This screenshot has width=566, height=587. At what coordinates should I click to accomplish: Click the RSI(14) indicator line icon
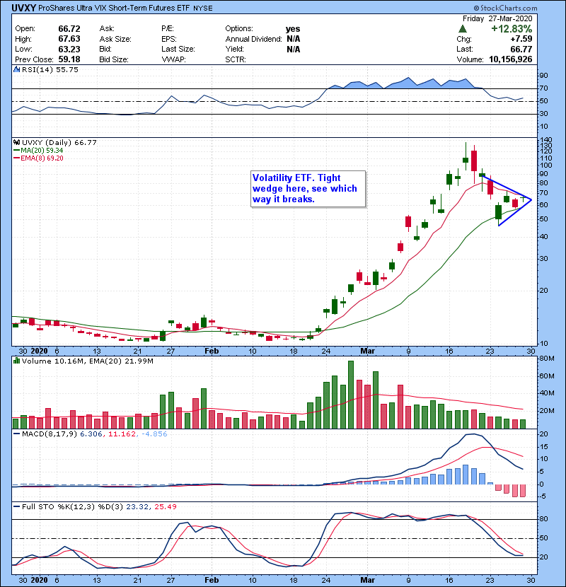coord(17,69)
